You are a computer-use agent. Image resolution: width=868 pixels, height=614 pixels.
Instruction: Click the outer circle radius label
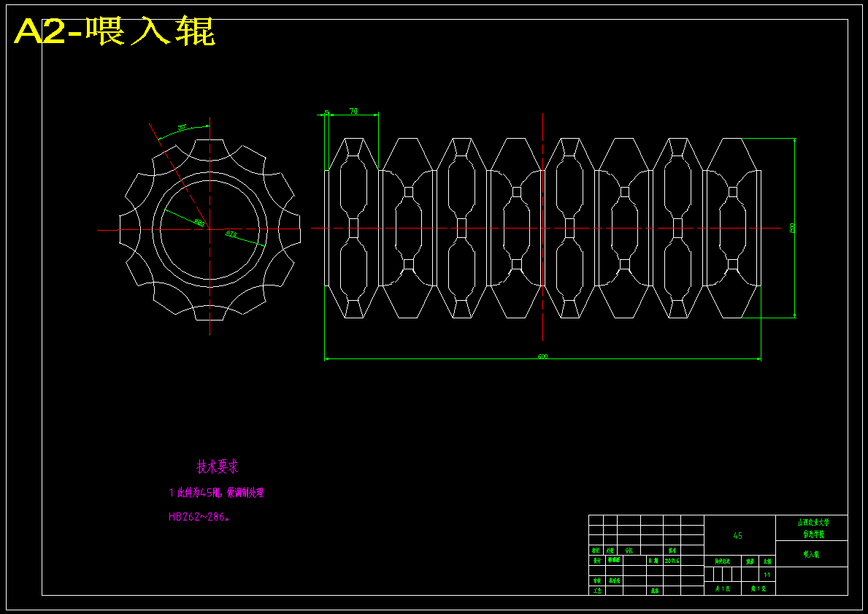click(x=231, y=234)
